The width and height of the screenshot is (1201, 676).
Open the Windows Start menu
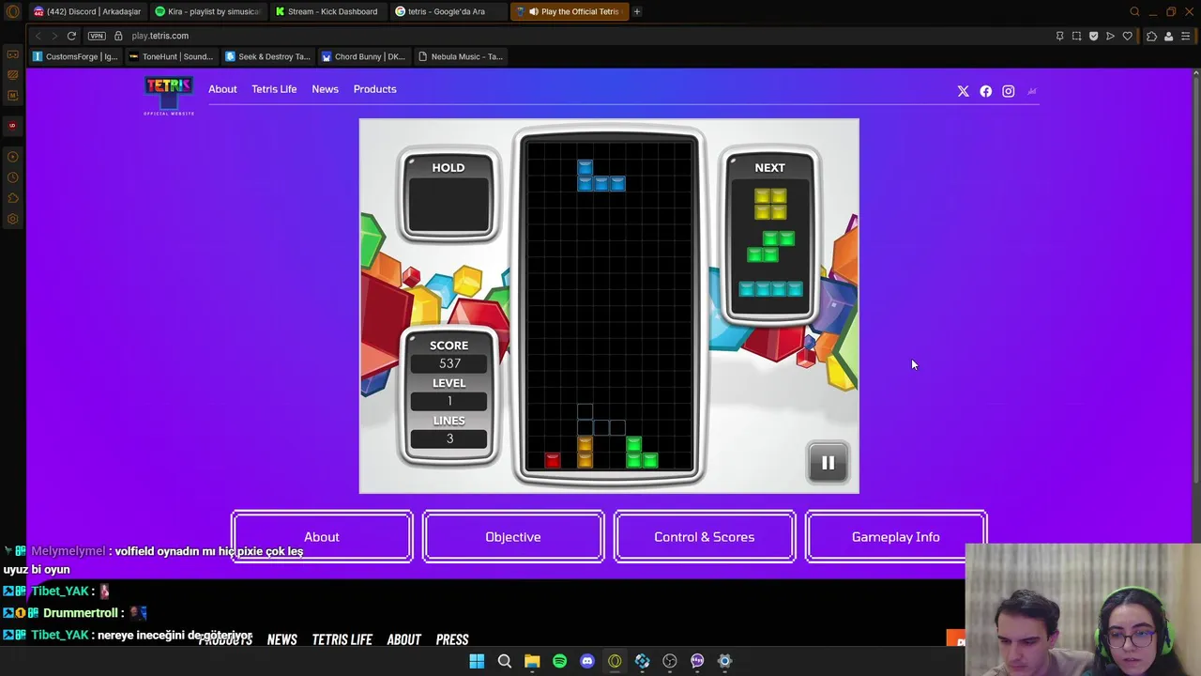[477, 661]
